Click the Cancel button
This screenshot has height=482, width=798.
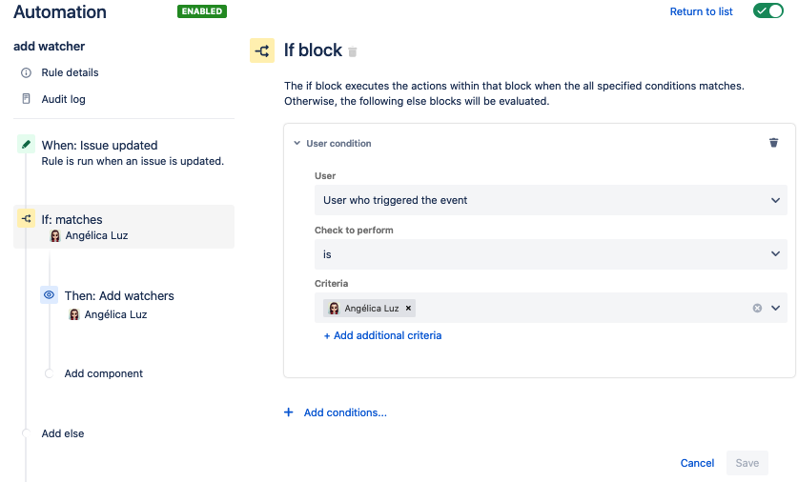(697, 463)
